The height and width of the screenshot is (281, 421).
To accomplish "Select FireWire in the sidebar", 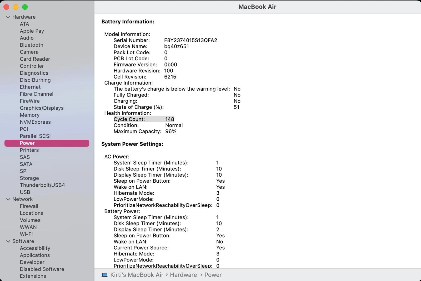I will click(30, 101).
